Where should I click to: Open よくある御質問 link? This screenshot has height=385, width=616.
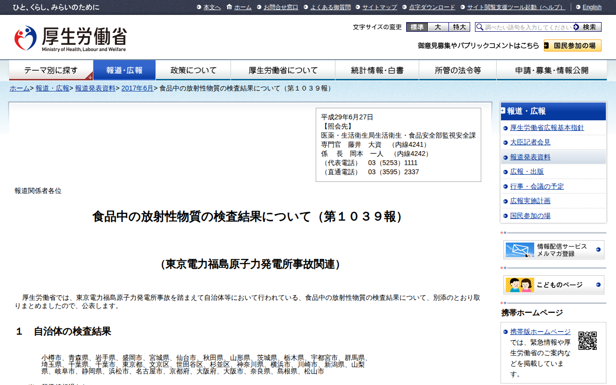[331, 7]
